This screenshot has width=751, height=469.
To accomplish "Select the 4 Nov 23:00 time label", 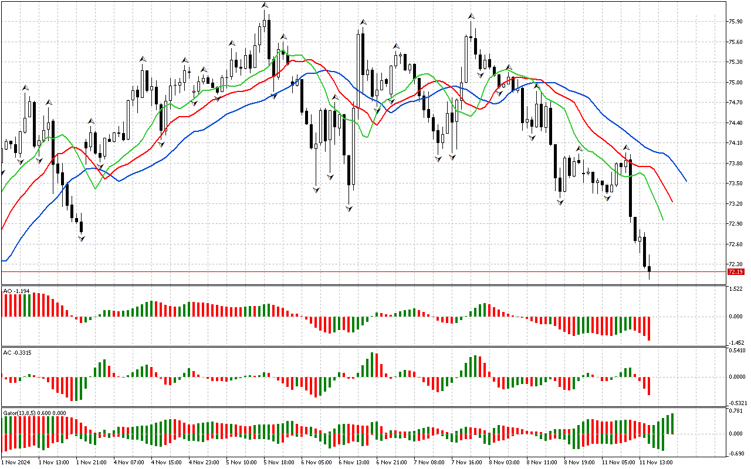I will tap(204, 463).
